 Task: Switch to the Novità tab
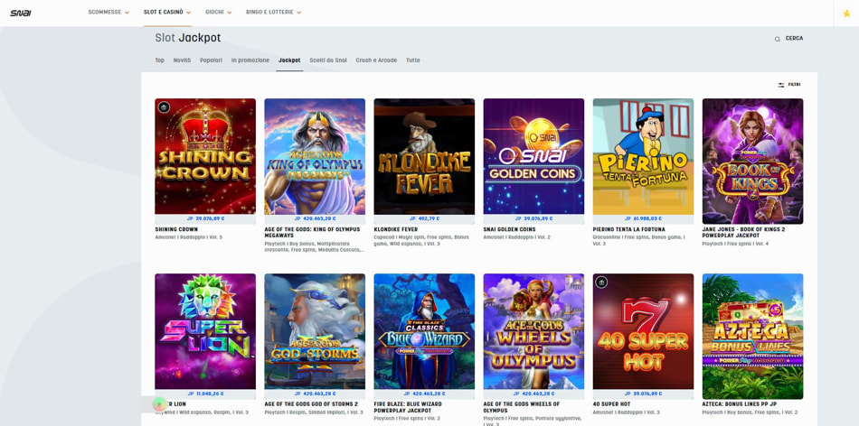click(x=182, y=60)
